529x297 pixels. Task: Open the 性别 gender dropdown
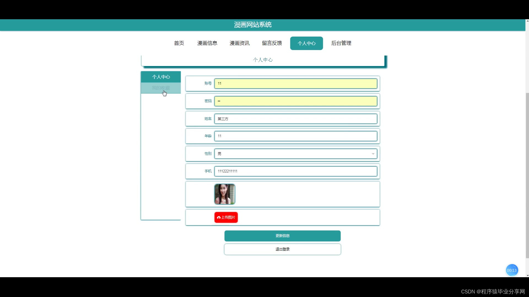click(295, 154)
